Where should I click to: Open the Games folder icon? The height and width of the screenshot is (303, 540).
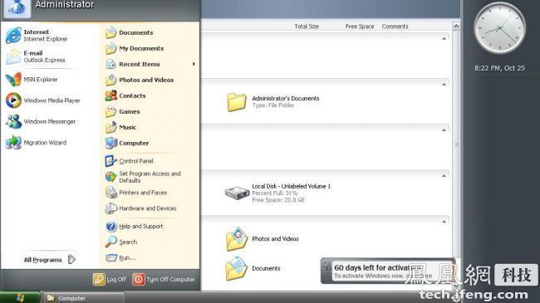(x=110, y=111)
